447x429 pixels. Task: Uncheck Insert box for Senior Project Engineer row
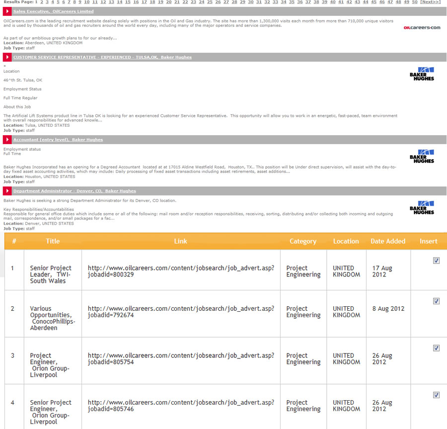[436, 395]
